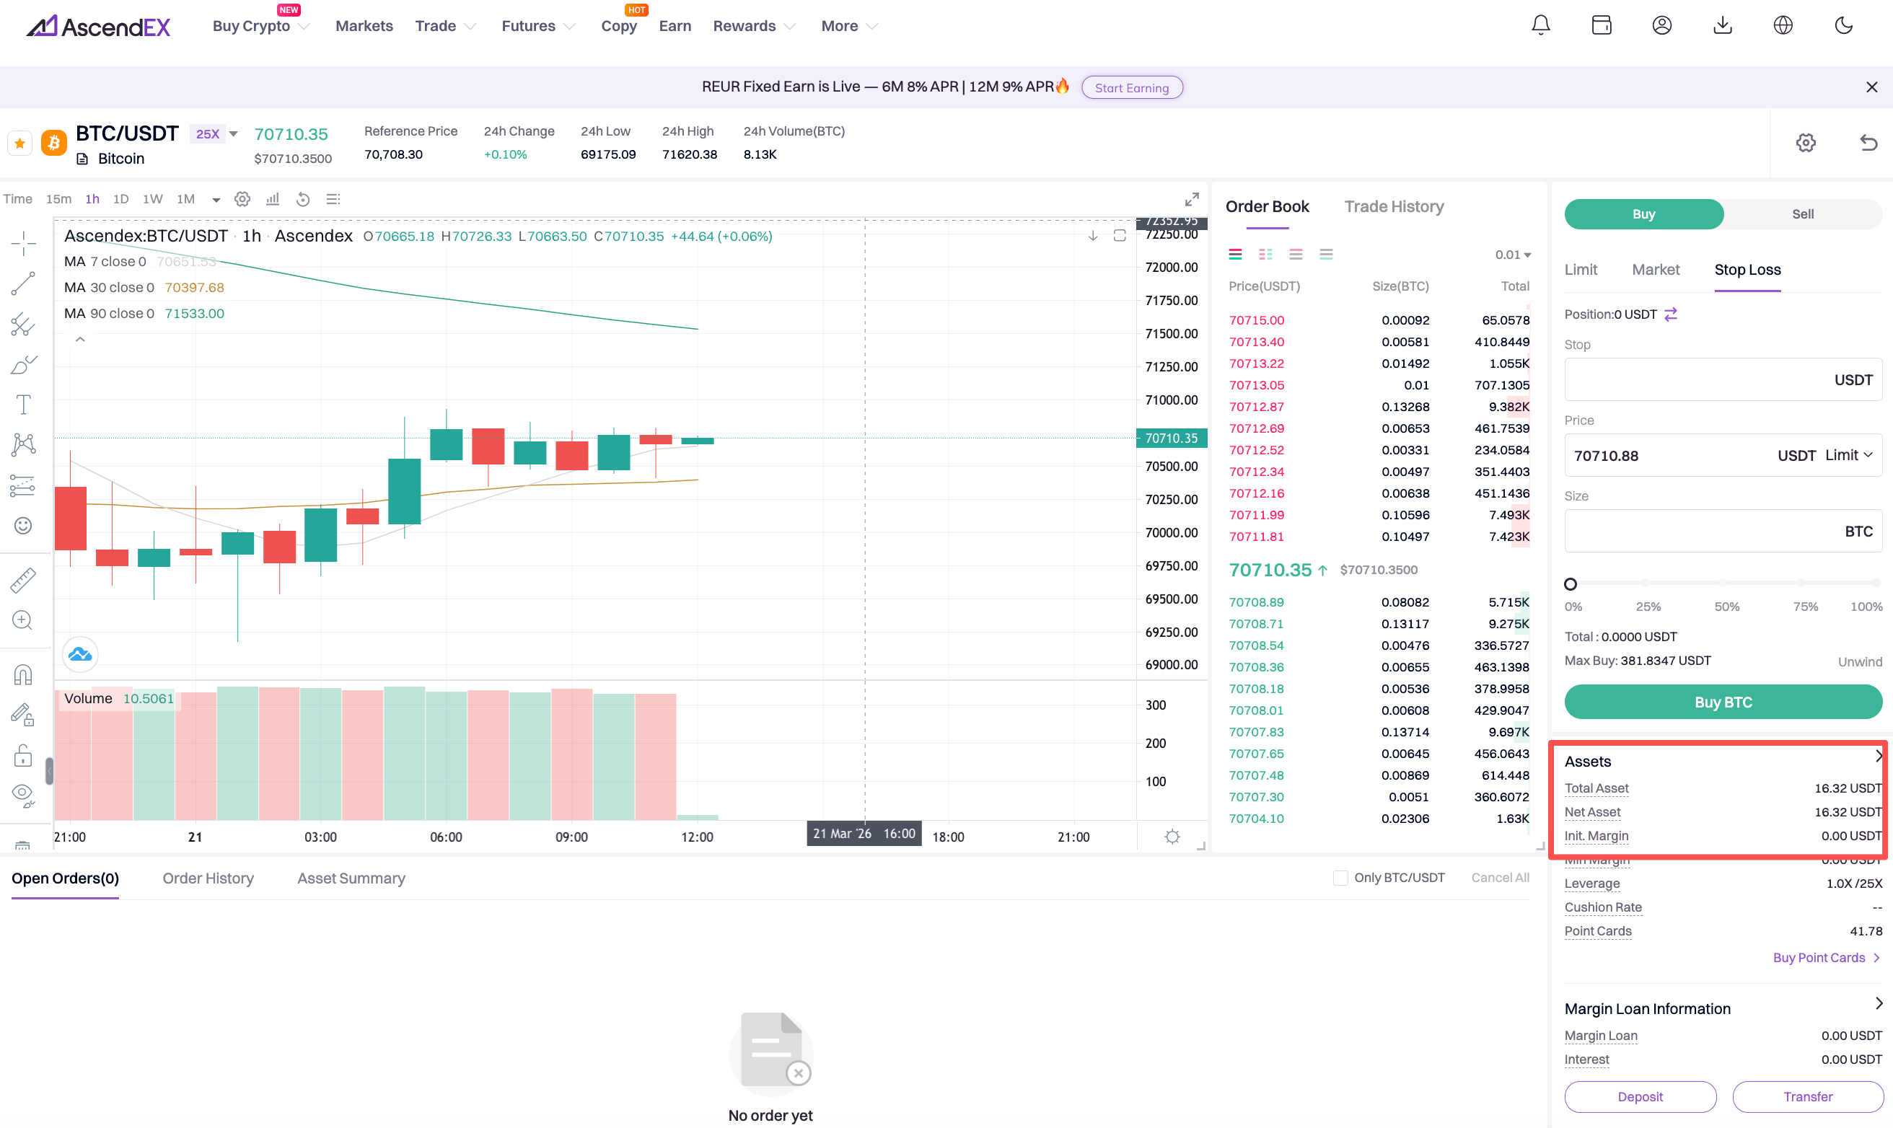Select the text annotation tool
The height and width of the screenshot is (1128, 1893).
coord(23,405)
